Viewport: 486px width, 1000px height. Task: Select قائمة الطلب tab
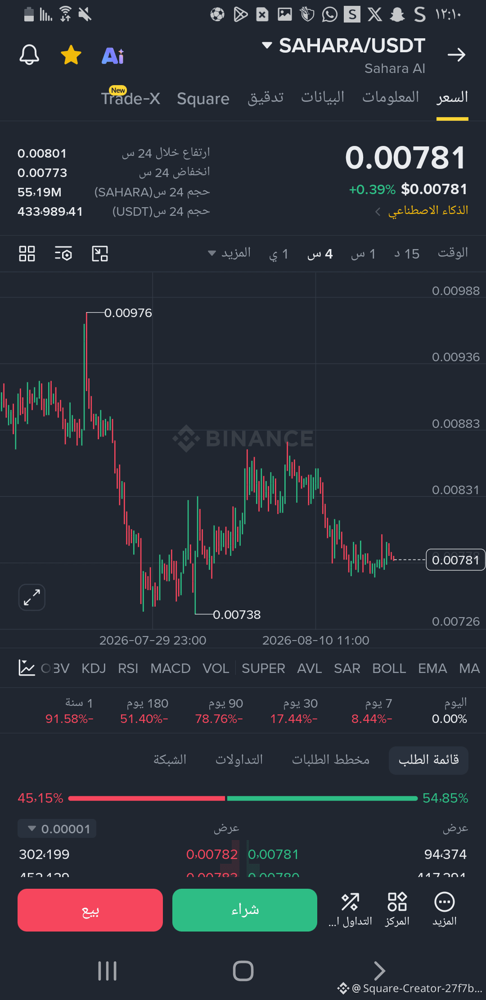(x=428, y=760)
